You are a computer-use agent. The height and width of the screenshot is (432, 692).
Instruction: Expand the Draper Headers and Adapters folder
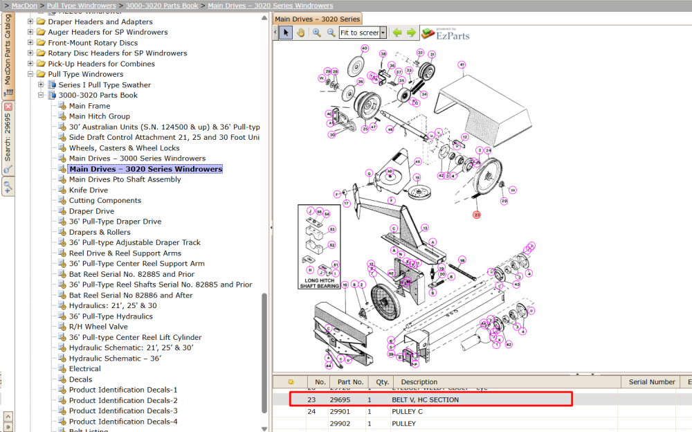(30, 21)
